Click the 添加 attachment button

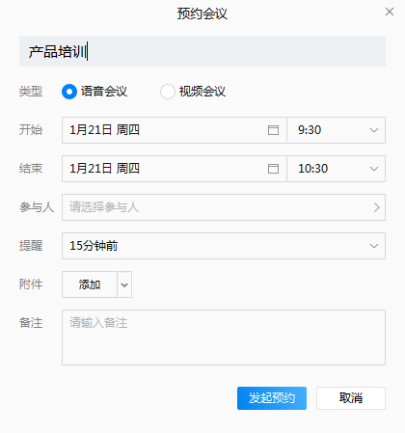(x=90, y=284)
